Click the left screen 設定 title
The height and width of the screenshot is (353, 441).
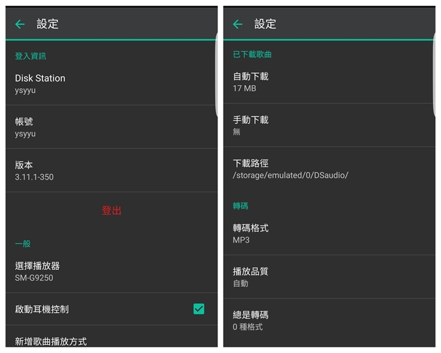coord(47,24)
